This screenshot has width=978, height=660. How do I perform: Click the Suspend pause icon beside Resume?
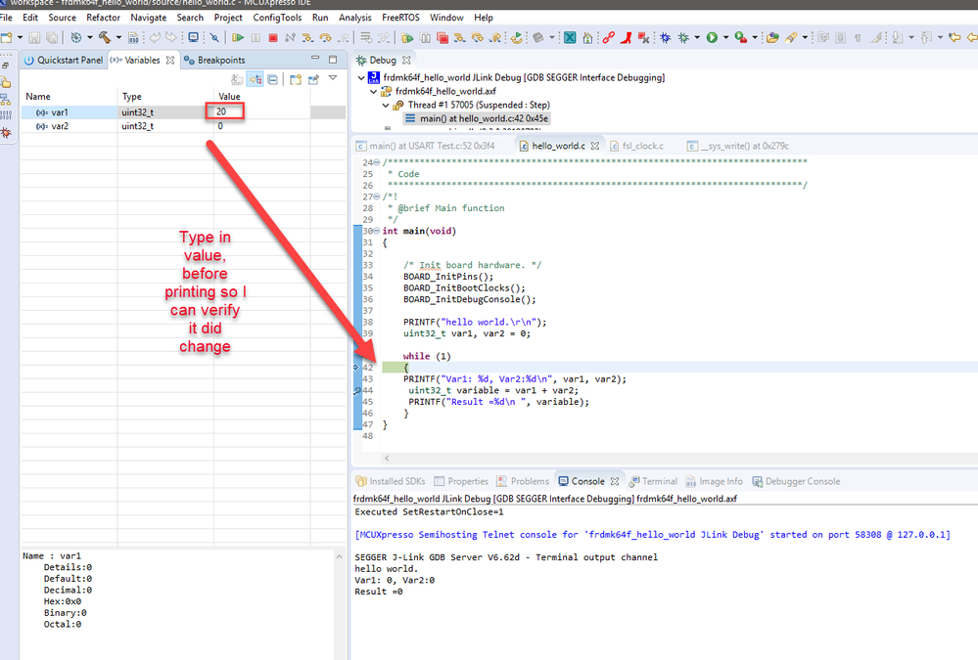(256, 38)
